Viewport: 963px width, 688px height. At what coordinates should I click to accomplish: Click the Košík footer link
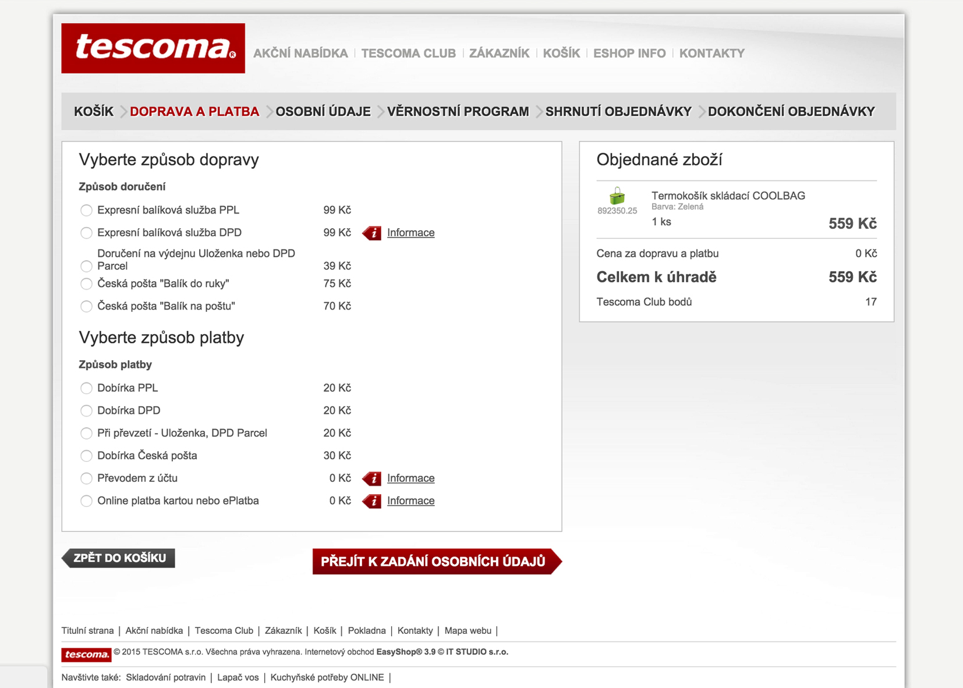click(x=325, y=631)
